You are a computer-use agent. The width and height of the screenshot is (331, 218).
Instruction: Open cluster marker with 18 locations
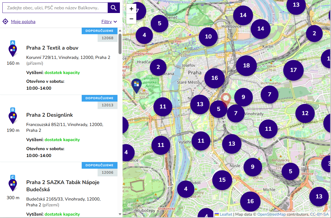coord(246,66)
